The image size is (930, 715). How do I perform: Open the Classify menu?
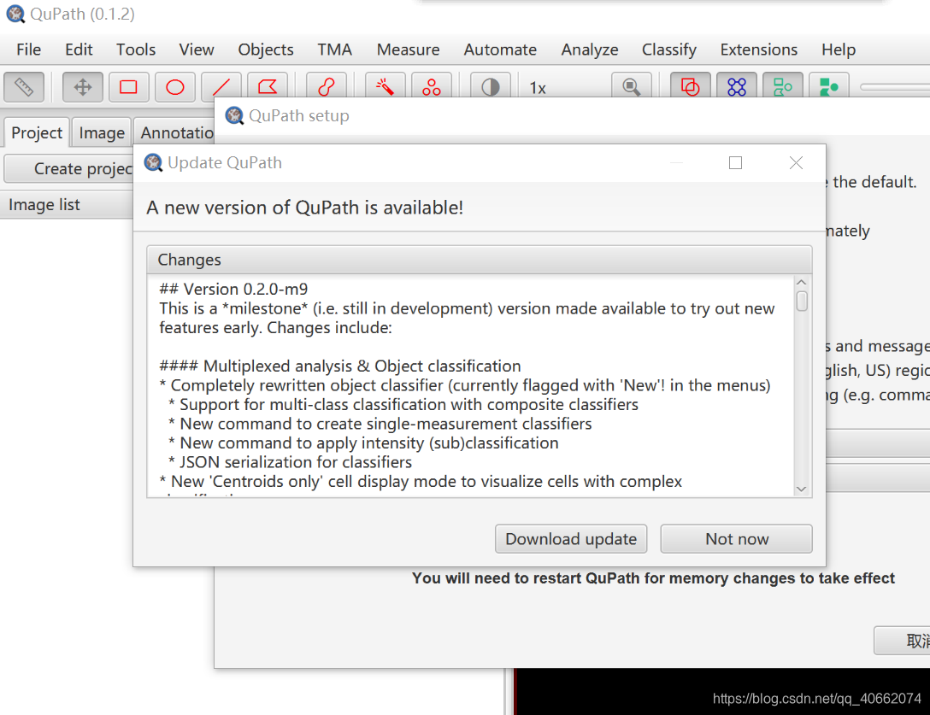pyautogui.click(x=669, y=50)
